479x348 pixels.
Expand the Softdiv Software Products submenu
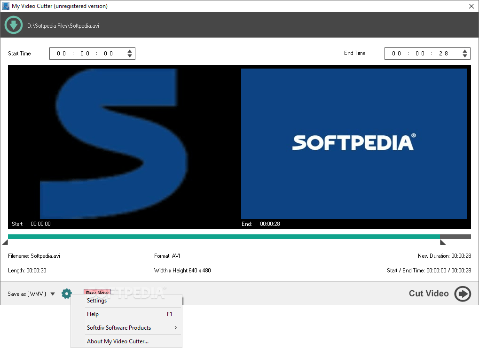tap(119, 327)
